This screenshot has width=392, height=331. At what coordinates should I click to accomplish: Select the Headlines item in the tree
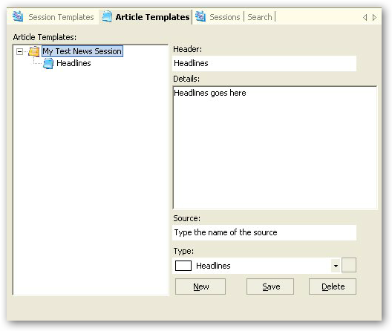[73, 63]
